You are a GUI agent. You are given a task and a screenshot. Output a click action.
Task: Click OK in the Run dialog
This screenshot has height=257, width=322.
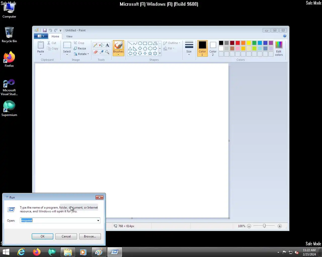click(x=43, y=236)
